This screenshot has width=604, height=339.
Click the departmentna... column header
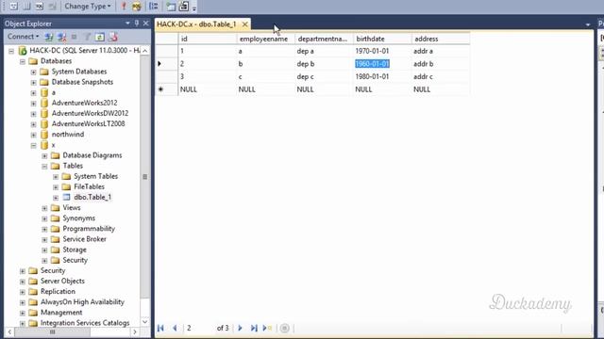324,39
